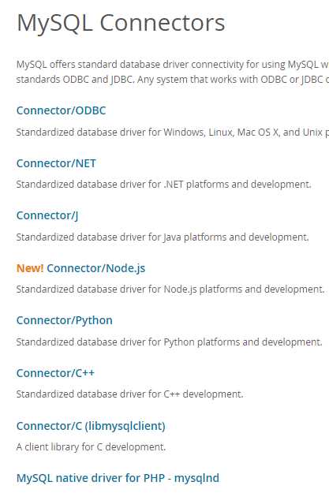Viewport: 329px width, 493px height.
Task: Click the Python platforms description text
Action: pos(169,342)
